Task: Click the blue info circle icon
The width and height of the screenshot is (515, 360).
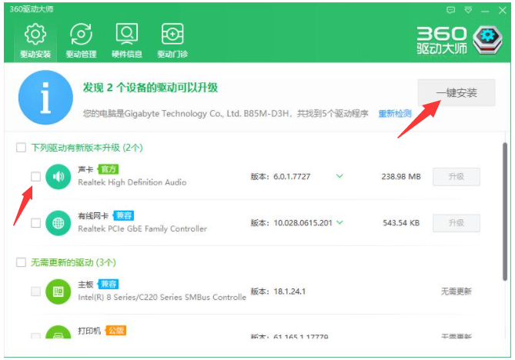Action: (45, 98)
